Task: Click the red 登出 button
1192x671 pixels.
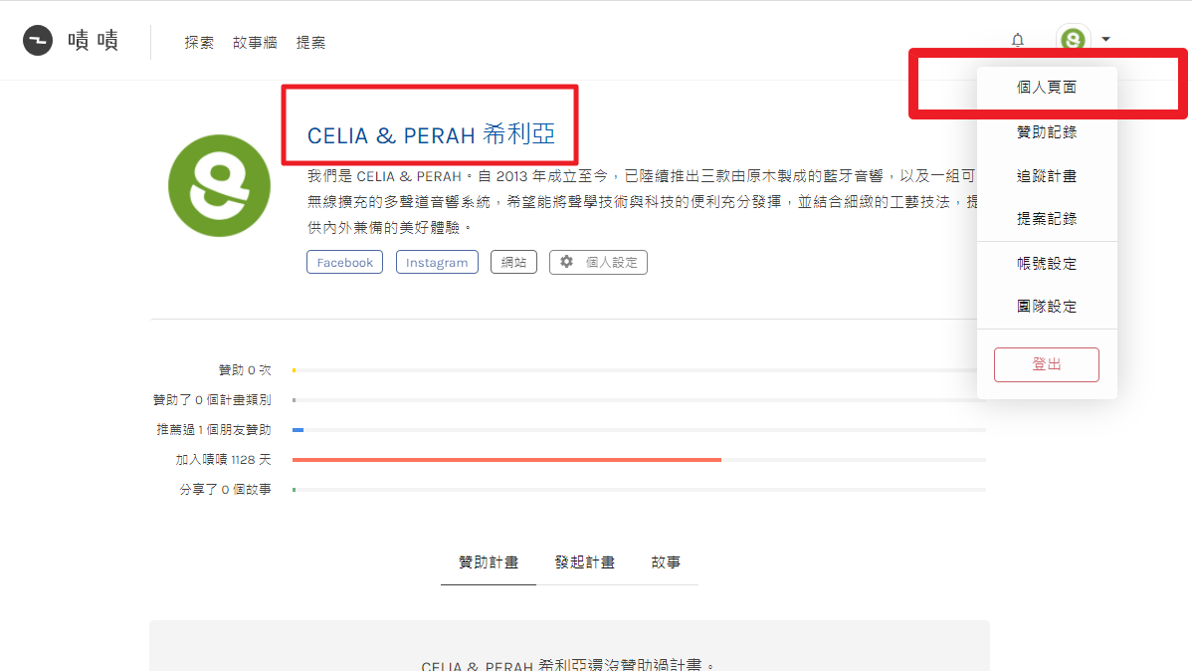Action: pyautogui.click(x=1046, y=364)
